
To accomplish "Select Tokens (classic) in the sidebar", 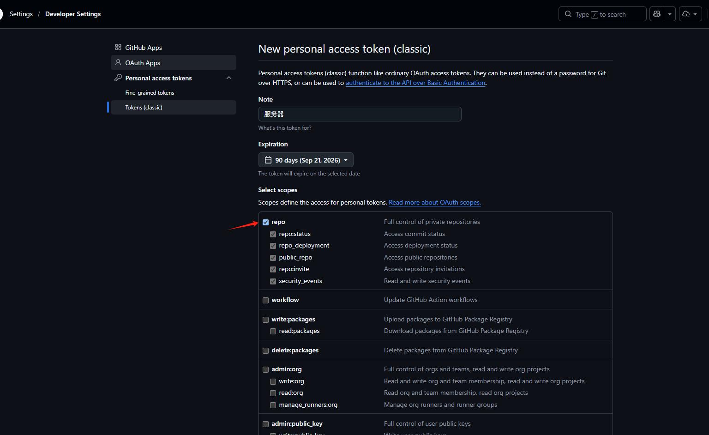I will point(174,107).
